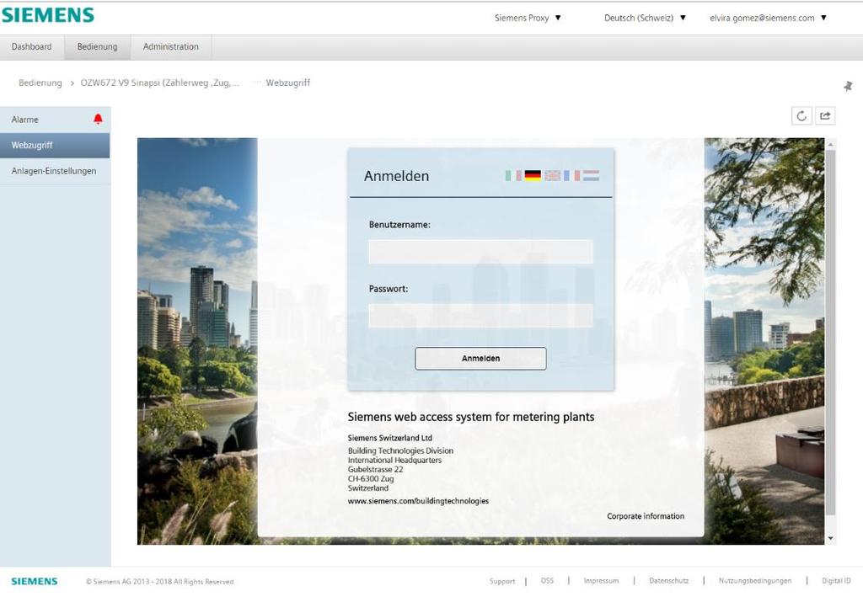Click the Anmelden button
This screenshot has width=863, height=597.
[480, 359]
